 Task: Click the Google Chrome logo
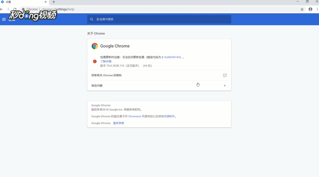coord(95,46)
